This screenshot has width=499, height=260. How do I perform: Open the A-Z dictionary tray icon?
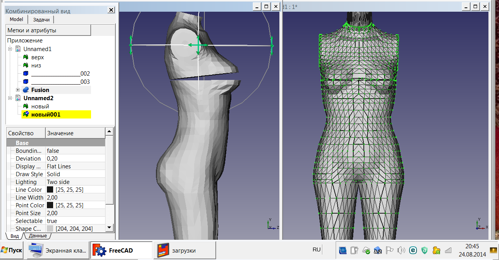pos(378,250)
